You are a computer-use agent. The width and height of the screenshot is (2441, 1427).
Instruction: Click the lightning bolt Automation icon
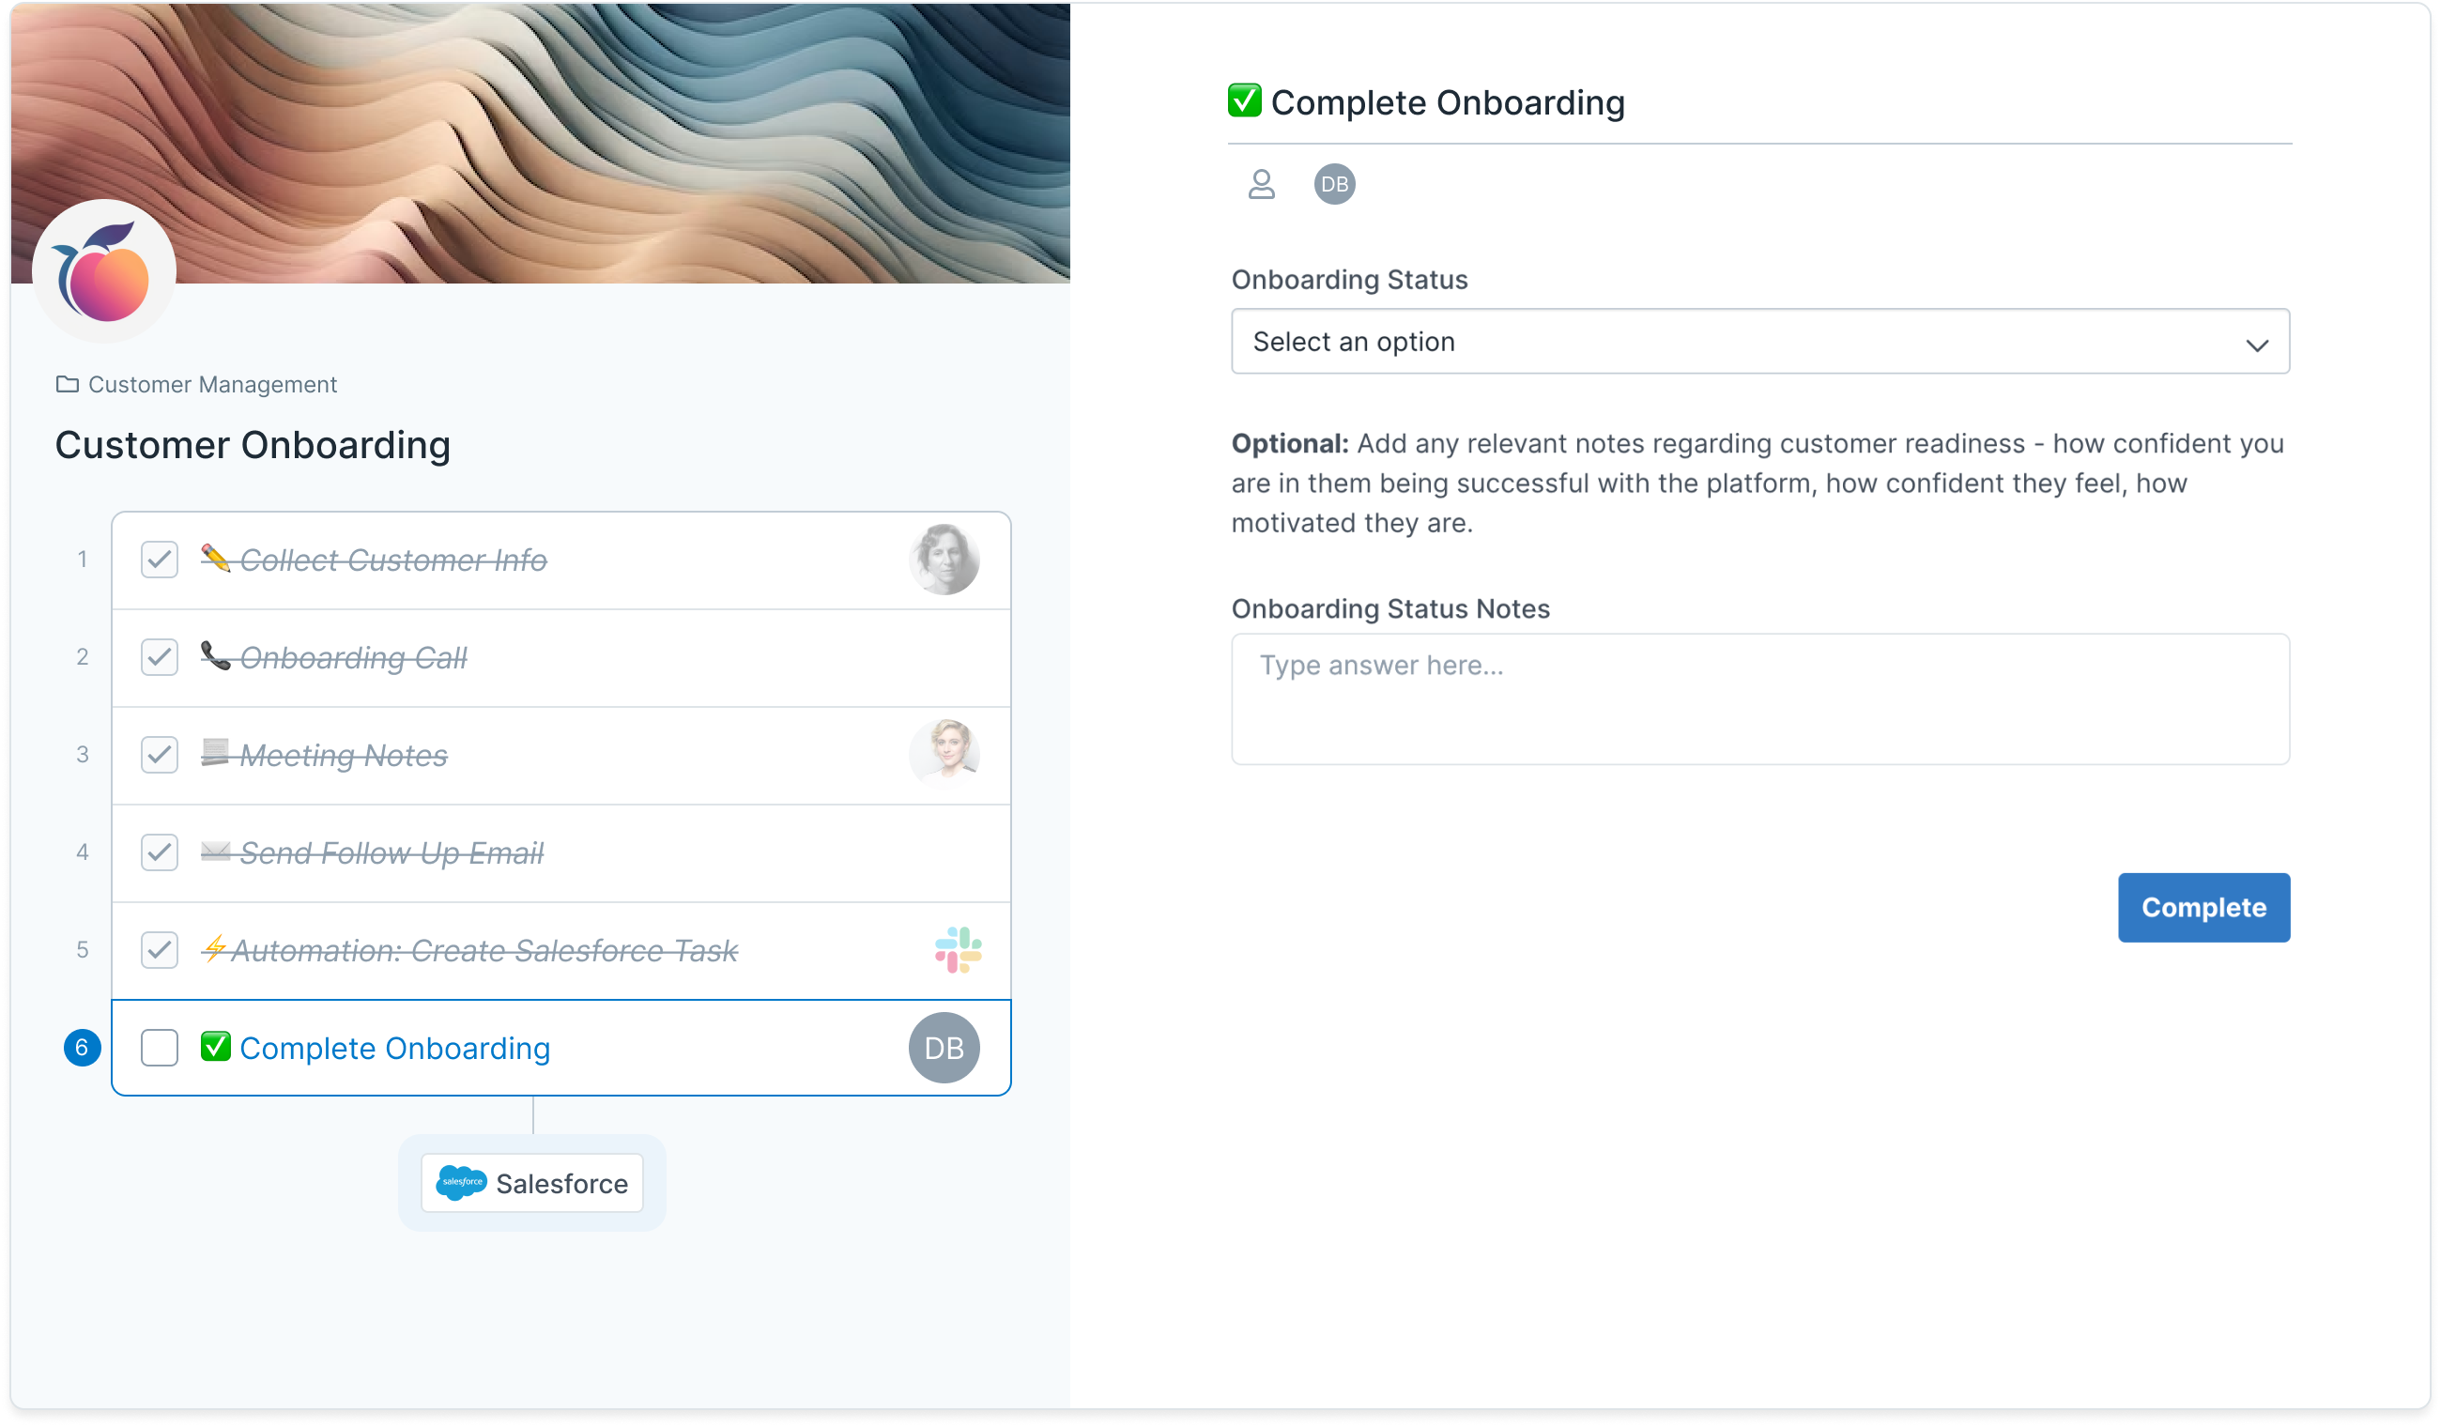[x=215, y=949]
